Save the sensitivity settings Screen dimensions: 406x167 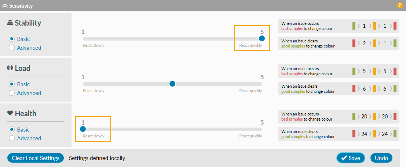[x=351, y=158]
